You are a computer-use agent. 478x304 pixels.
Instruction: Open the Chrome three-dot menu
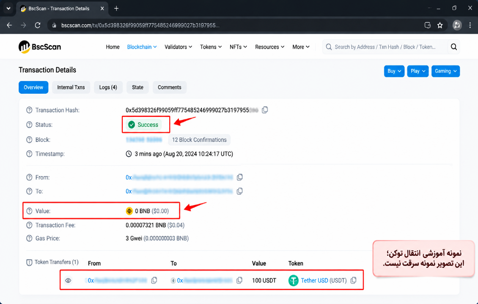pyautogui.click(x=470, y=25)
